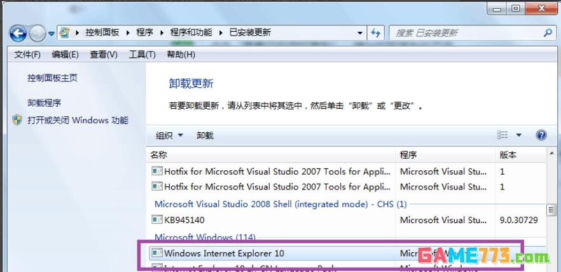
Task: Select 控制面板 in the address breadcrumb
Action: pos(102,32)
